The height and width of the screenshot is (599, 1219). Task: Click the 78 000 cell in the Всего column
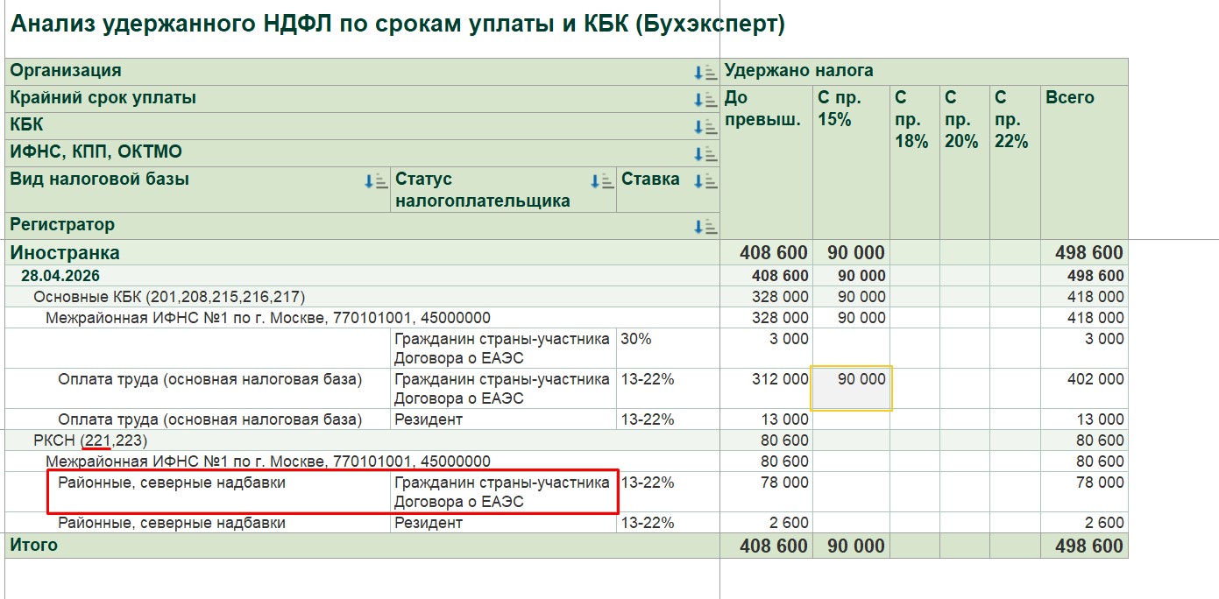(x=1084, y=492)
